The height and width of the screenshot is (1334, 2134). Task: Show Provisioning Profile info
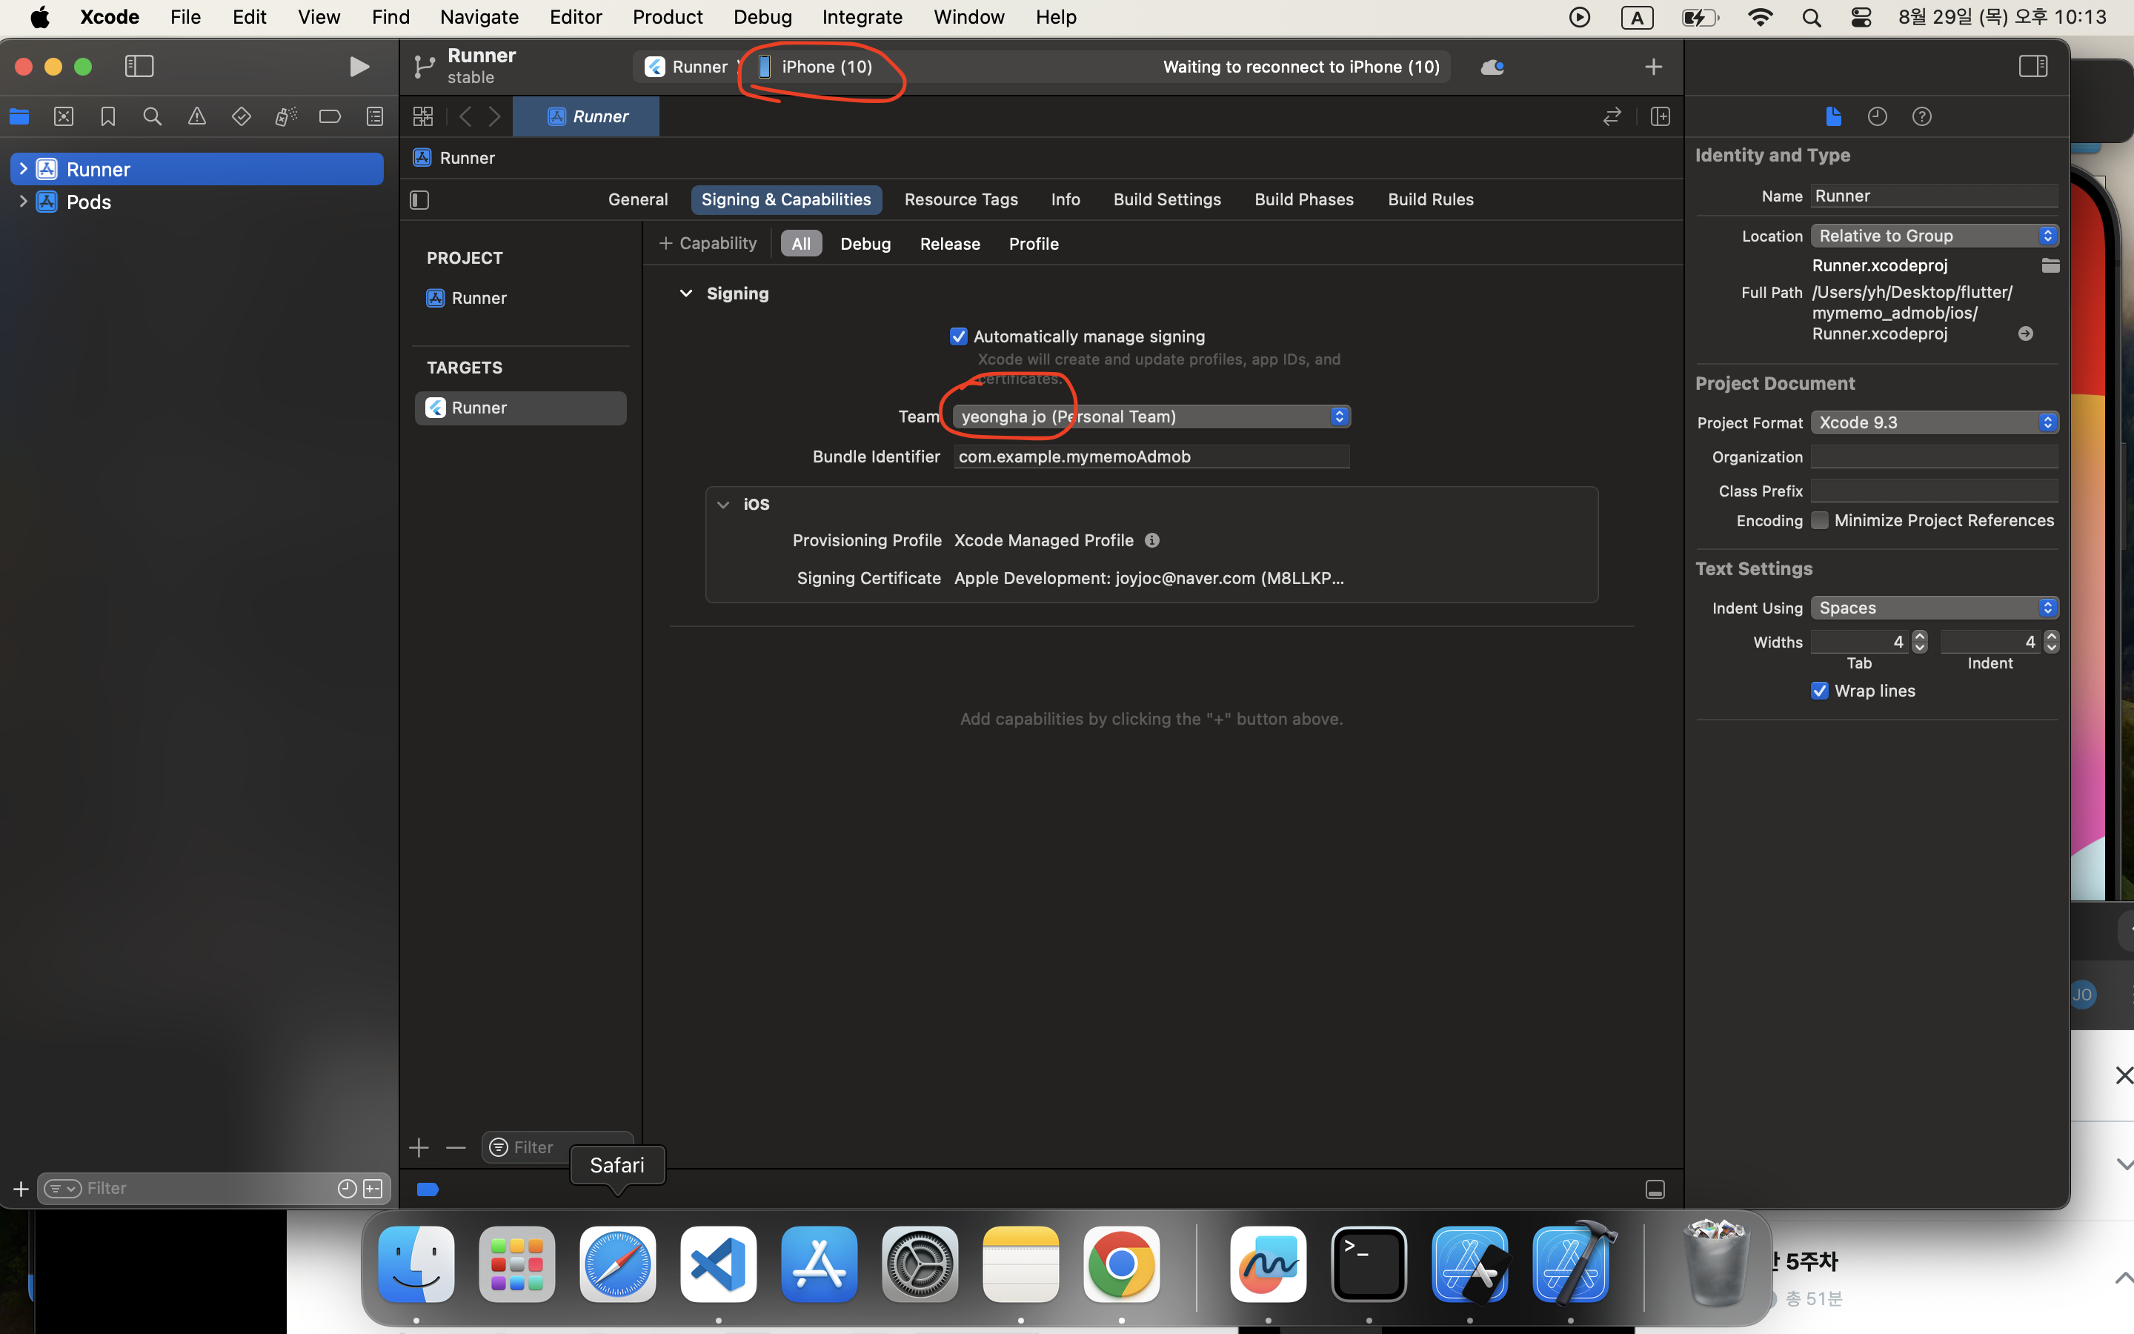point(1152,540)
